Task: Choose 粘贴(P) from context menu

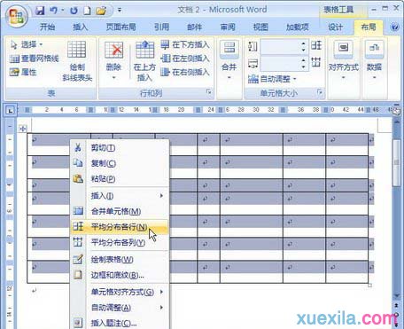Action: [x=120, y=178]
